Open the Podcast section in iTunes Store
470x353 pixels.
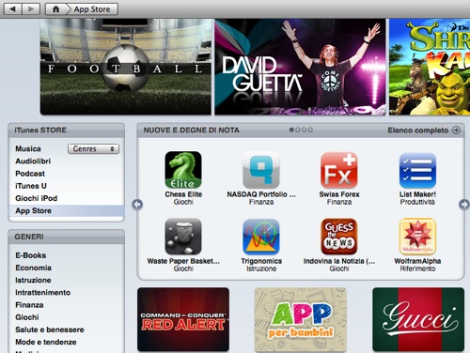[x=30, y=174]
